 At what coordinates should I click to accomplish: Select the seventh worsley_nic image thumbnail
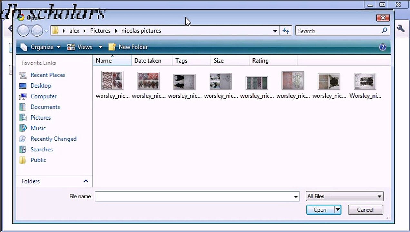tap(329, 82)
